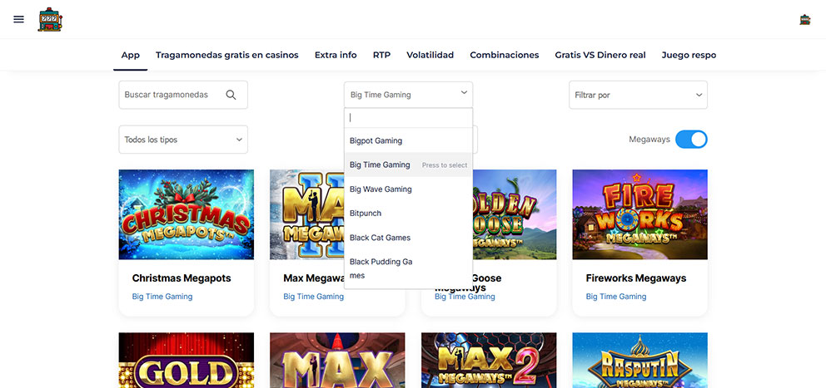The height and width of the screenshot is (388, 826).
Task: Click Big Time Gaming link under Fireworks Megaways
Action: [615, 297]
